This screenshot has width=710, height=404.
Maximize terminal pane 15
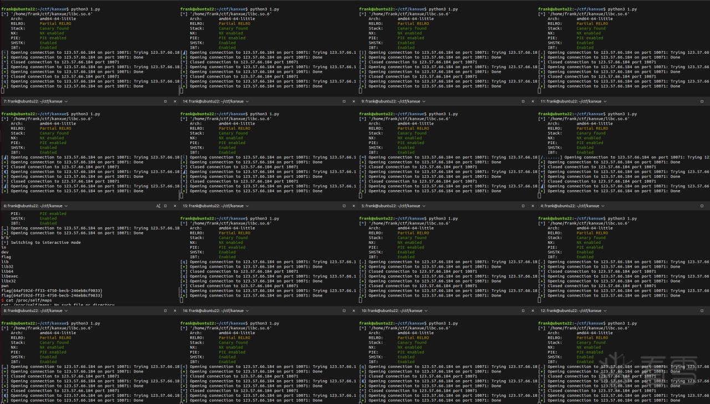[344, 206]
